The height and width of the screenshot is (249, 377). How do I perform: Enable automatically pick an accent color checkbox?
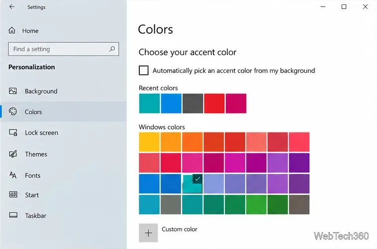(x=144, y=70)
